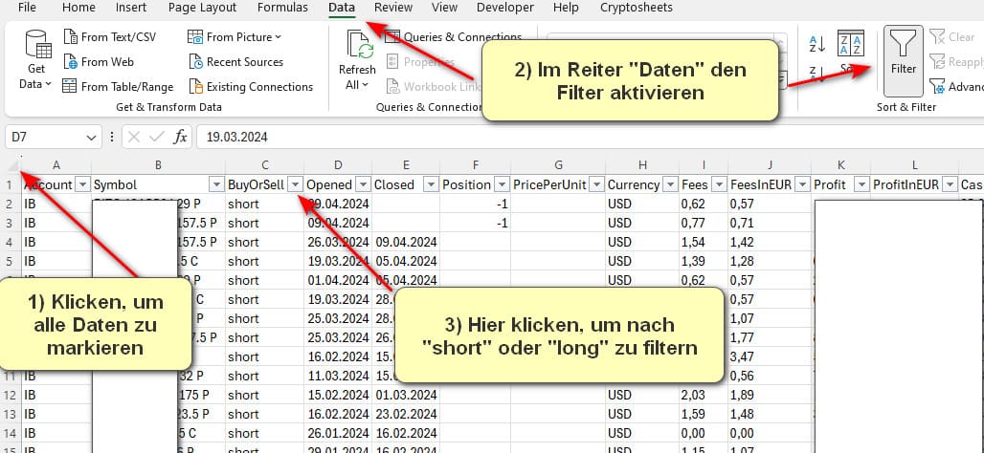
Task: Click Fees cell 1,54
Action: point(704,242)
